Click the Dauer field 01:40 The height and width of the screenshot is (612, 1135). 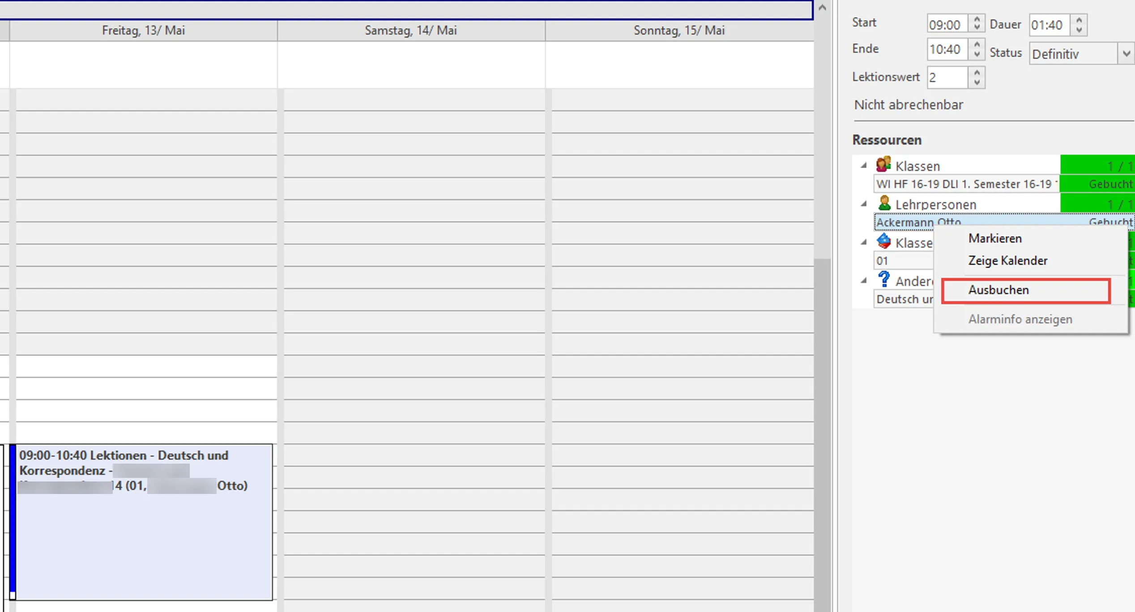click(1050, 25)
